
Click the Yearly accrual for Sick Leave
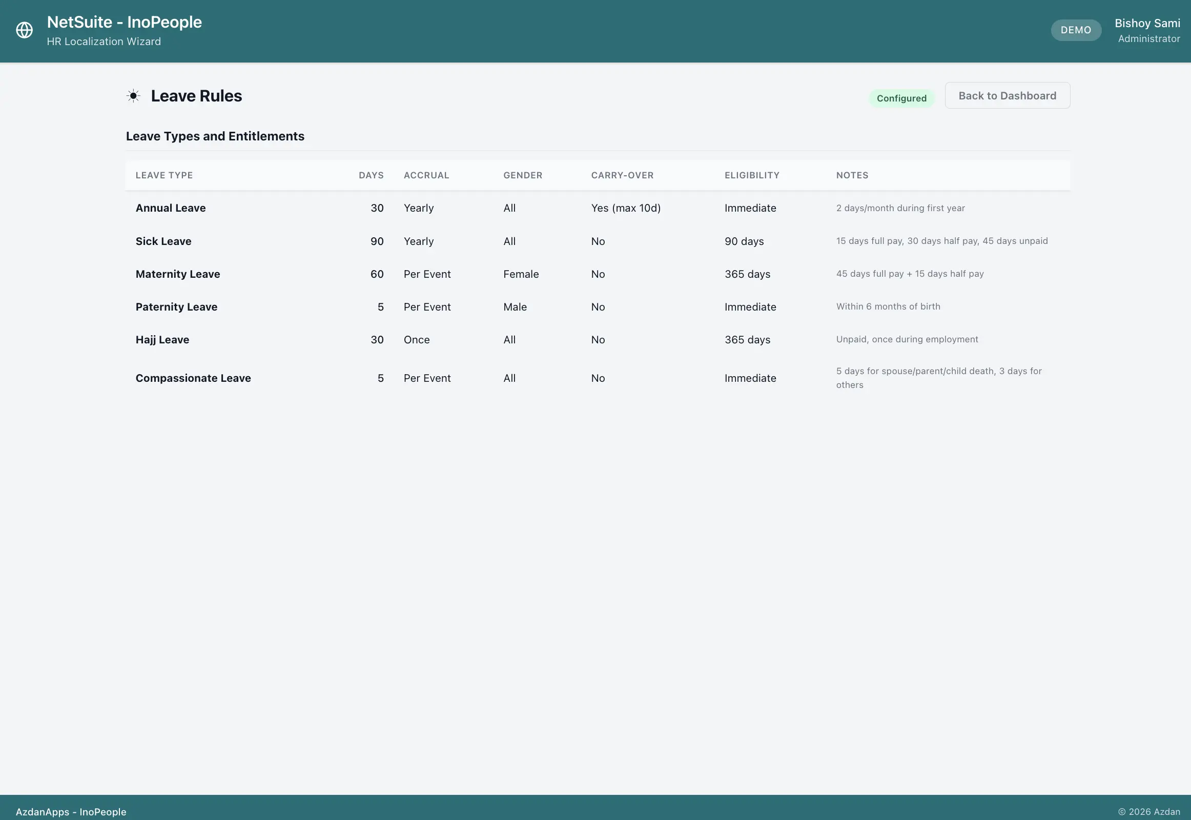click(x=418, y=241)
